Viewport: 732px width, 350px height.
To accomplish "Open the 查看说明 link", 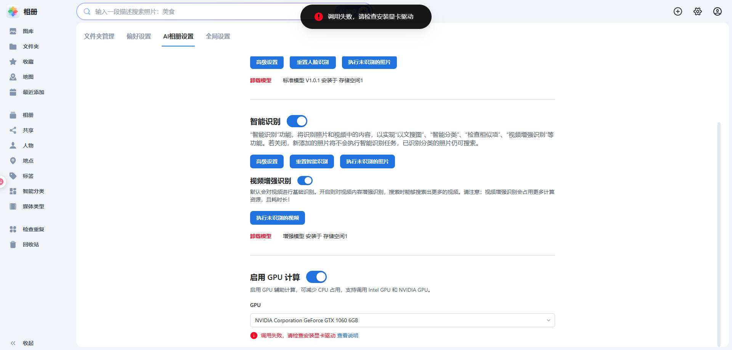I will (348, 336).
